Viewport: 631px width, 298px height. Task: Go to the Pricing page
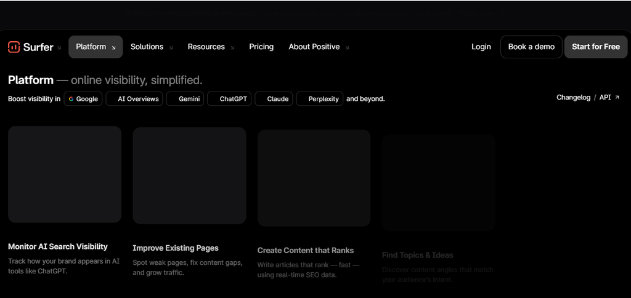pyautogui.click(x=261, y=47)
